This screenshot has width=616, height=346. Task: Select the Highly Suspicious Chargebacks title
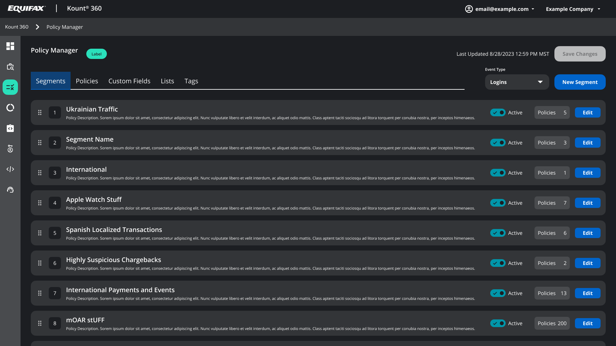(x=114, y=259)
